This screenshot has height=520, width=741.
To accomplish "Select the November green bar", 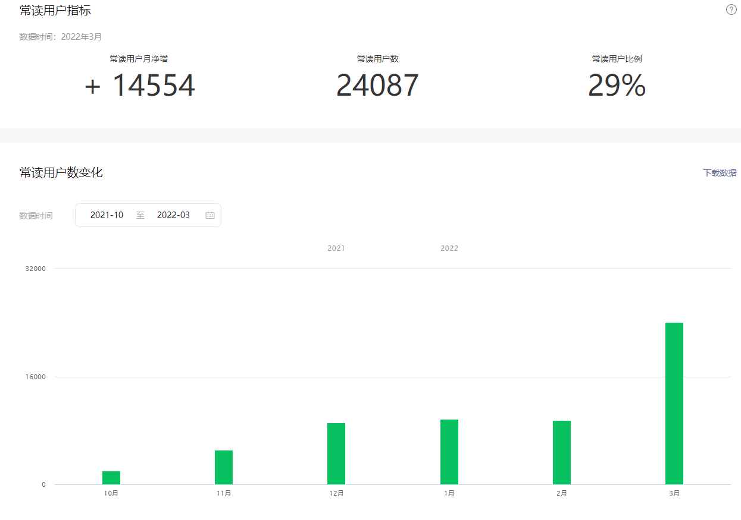I will pos(224,467).
